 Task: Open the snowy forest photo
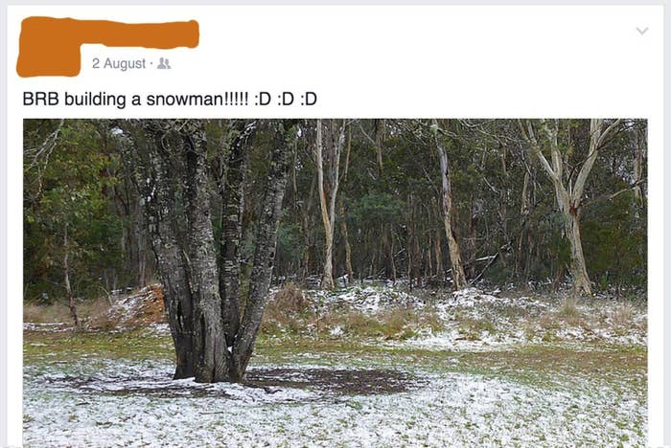pyautogui.click(x=335, y=283)
